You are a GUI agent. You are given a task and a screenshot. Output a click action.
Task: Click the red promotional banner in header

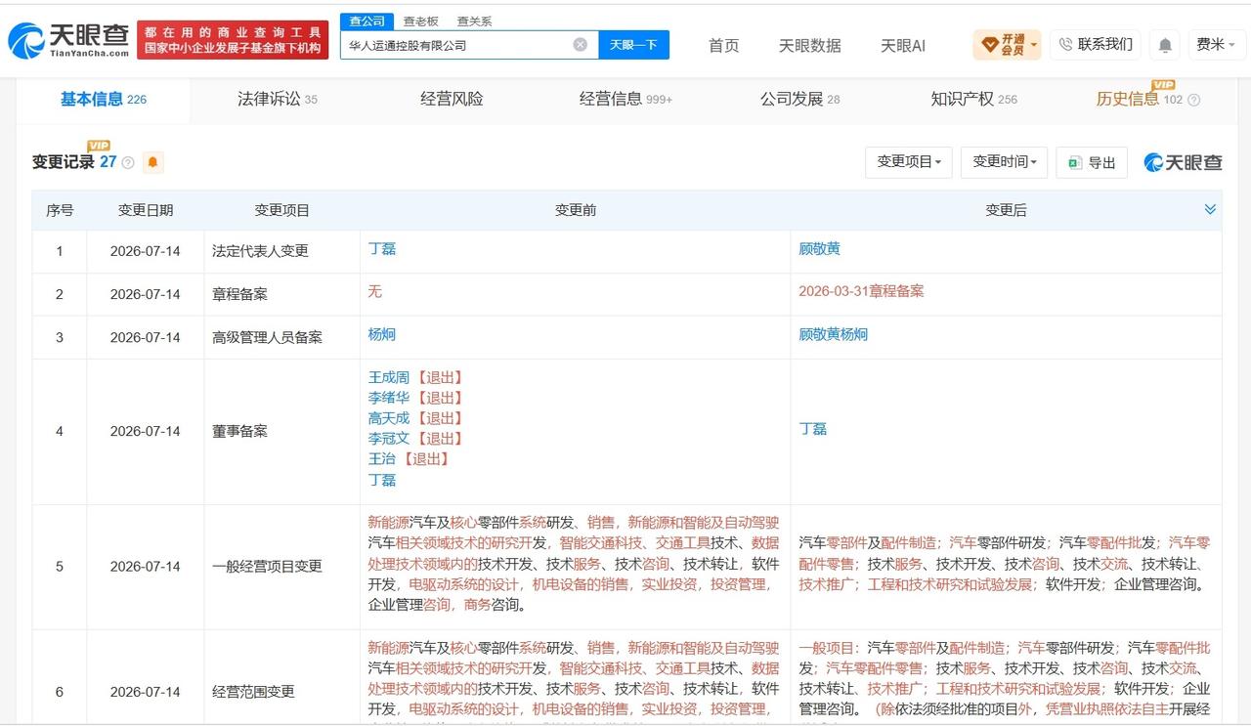pyautogui.click(x=233, y=40)
